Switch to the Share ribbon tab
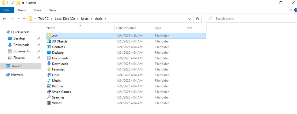The height and width of the screenshot is (114, 297). pos(37,10)
